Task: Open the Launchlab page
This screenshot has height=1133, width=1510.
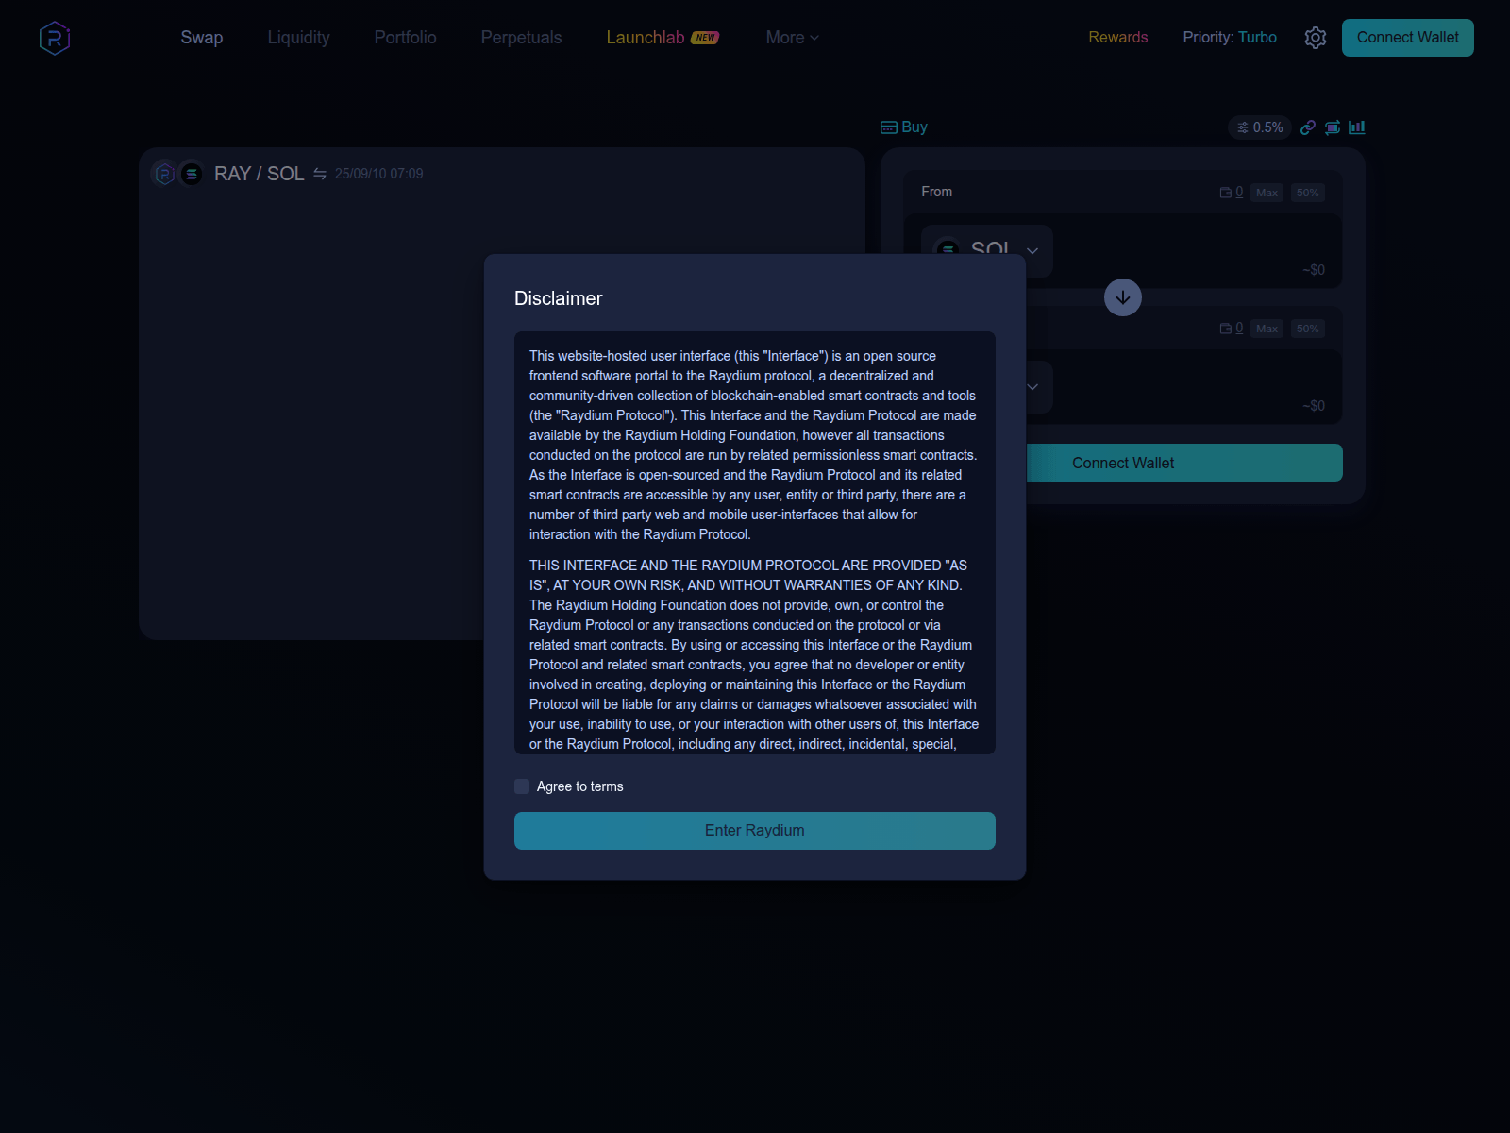Action: click(645, 38)
